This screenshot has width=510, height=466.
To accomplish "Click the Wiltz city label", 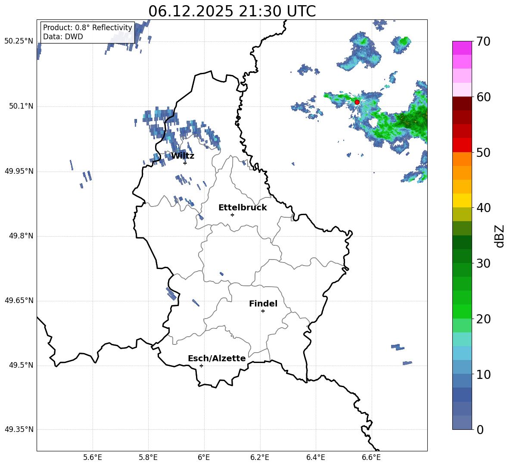I will click(x=183, y=156).
